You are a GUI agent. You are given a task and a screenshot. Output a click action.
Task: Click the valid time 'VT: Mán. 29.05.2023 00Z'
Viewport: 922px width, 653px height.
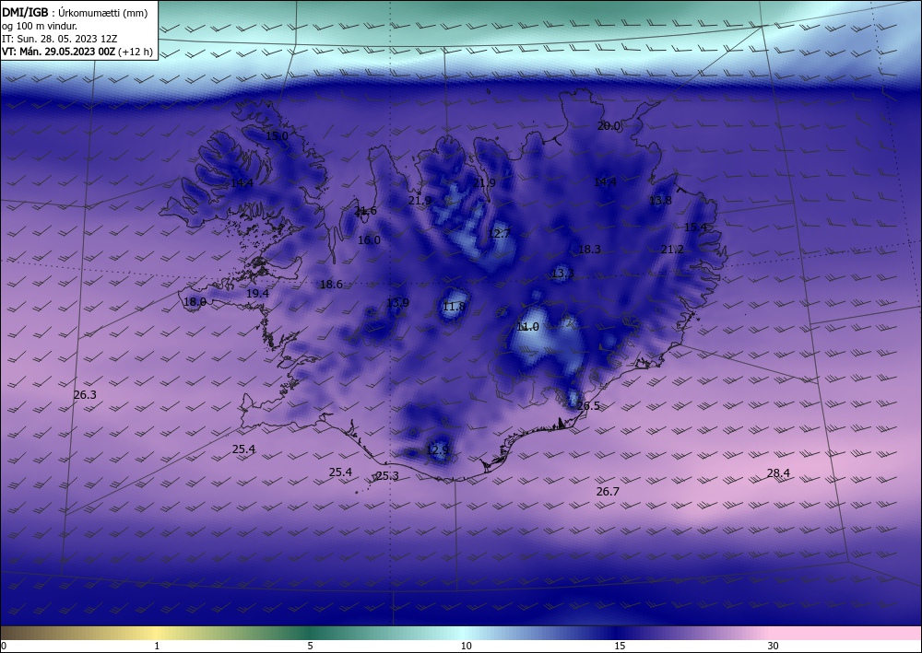57,52
